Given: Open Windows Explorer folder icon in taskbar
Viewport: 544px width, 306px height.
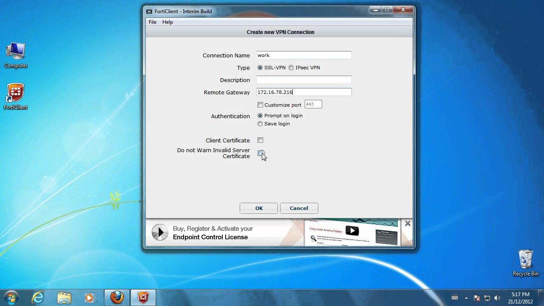Looking at the screenshot, I should tap(64, 297).
